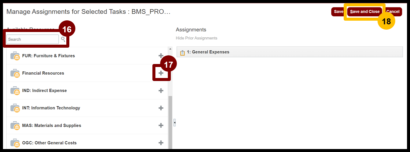
Task: Click the General Expenses clipboard task icon
Action: point(183,53)
